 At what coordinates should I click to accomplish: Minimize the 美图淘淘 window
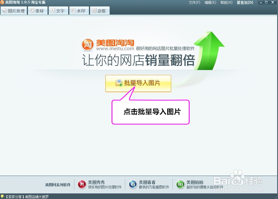point(261,3)
